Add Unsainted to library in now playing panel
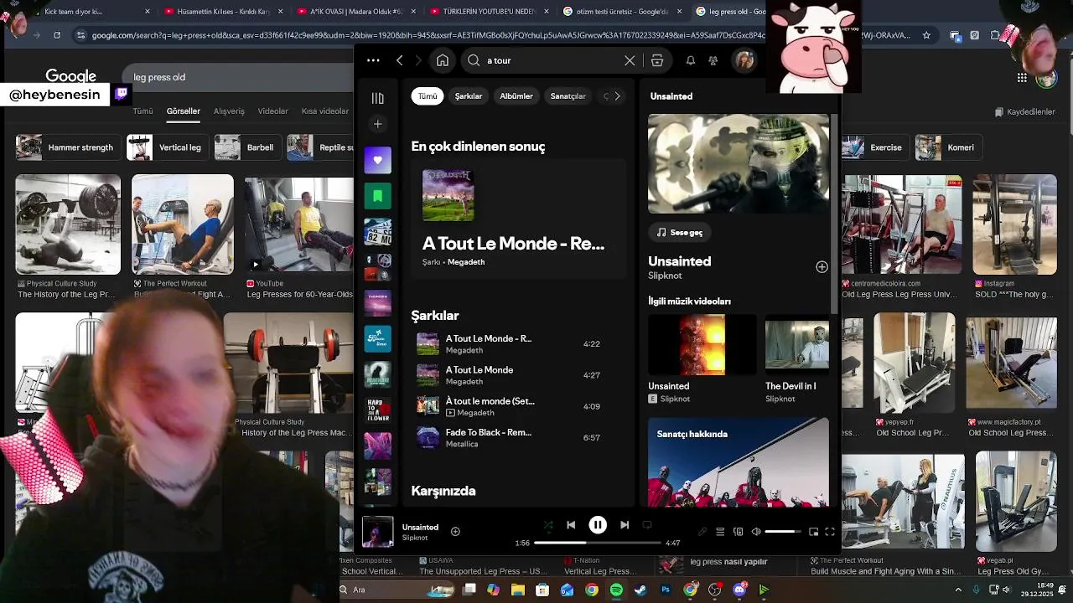Viewport: 1073px width, 603px height. [822, 266]
